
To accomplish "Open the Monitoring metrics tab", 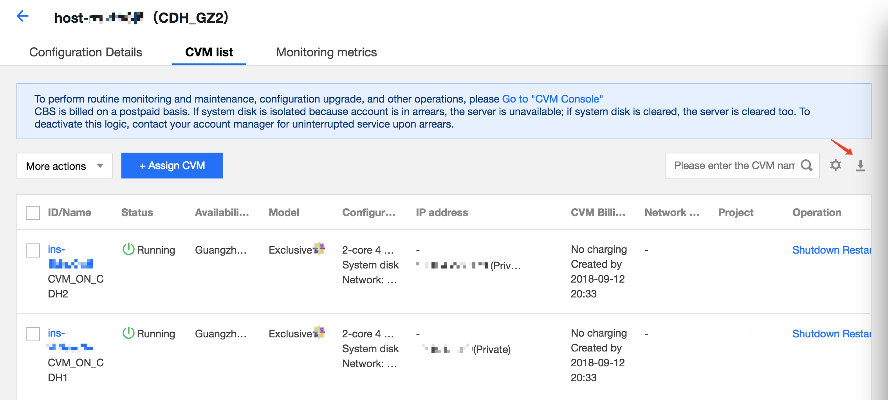I will [326, 52].
